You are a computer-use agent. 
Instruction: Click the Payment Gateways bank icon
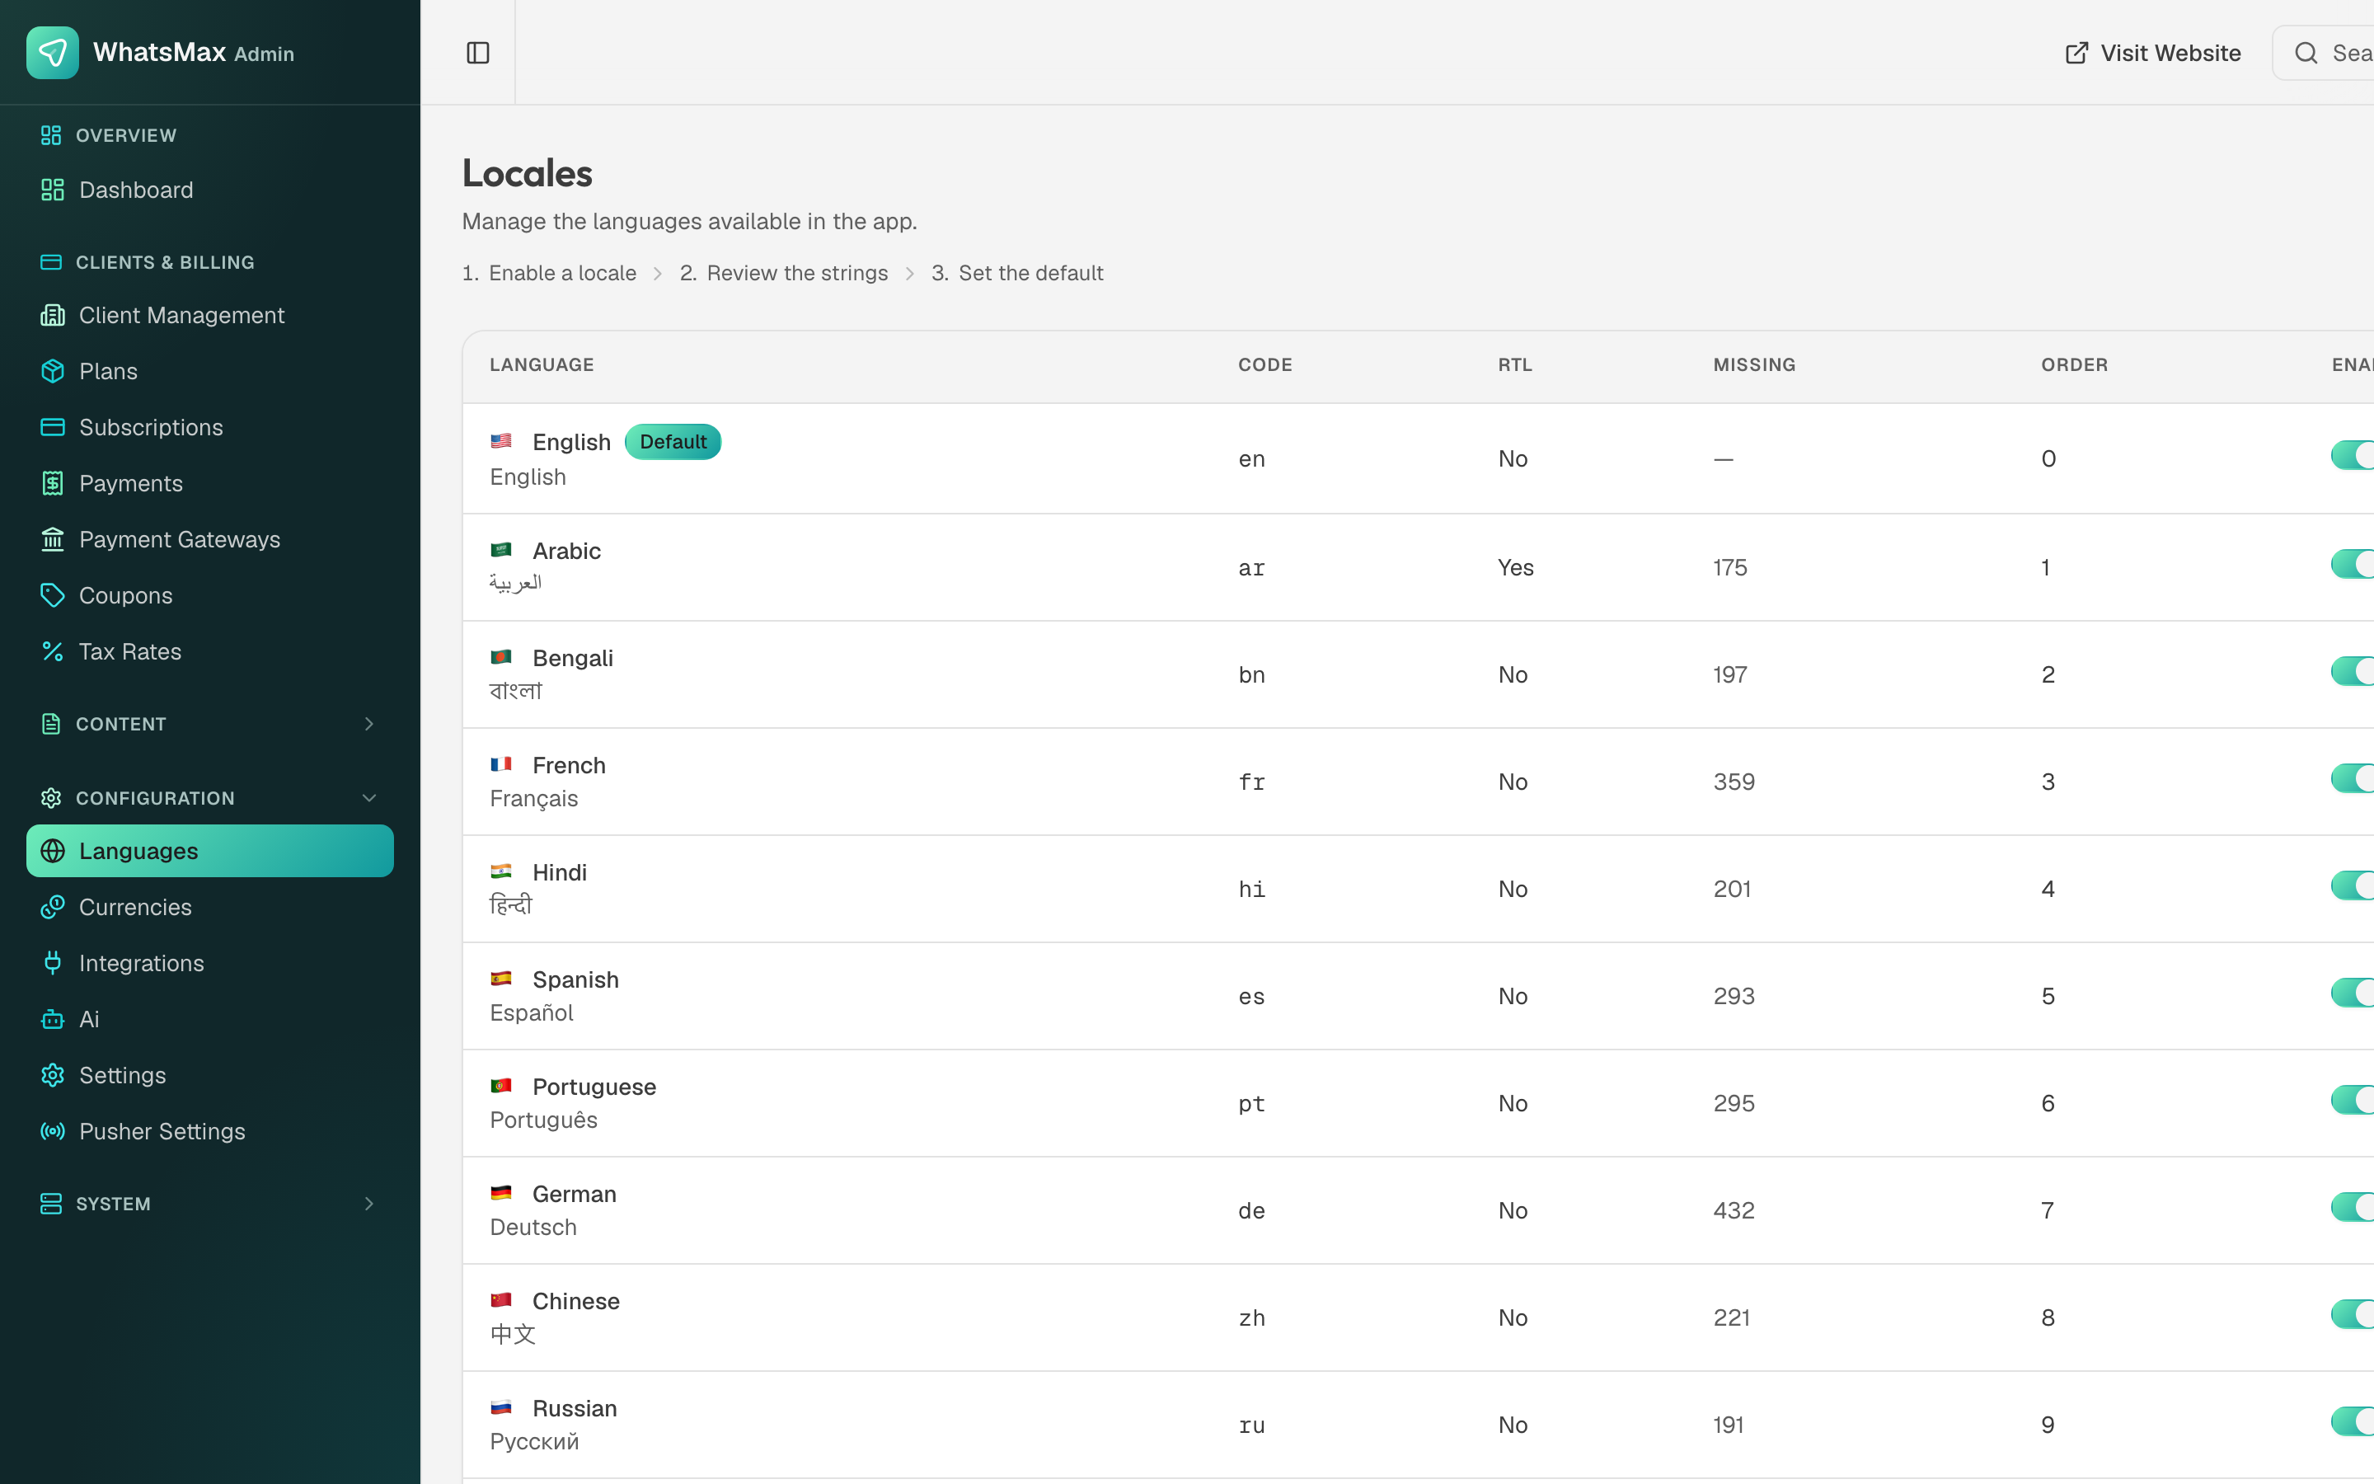tap(52, 539)
